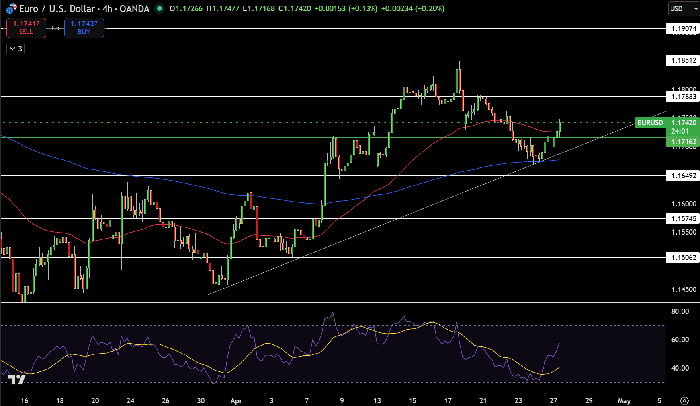Click the 1.19074 price level label

point(683,29)
